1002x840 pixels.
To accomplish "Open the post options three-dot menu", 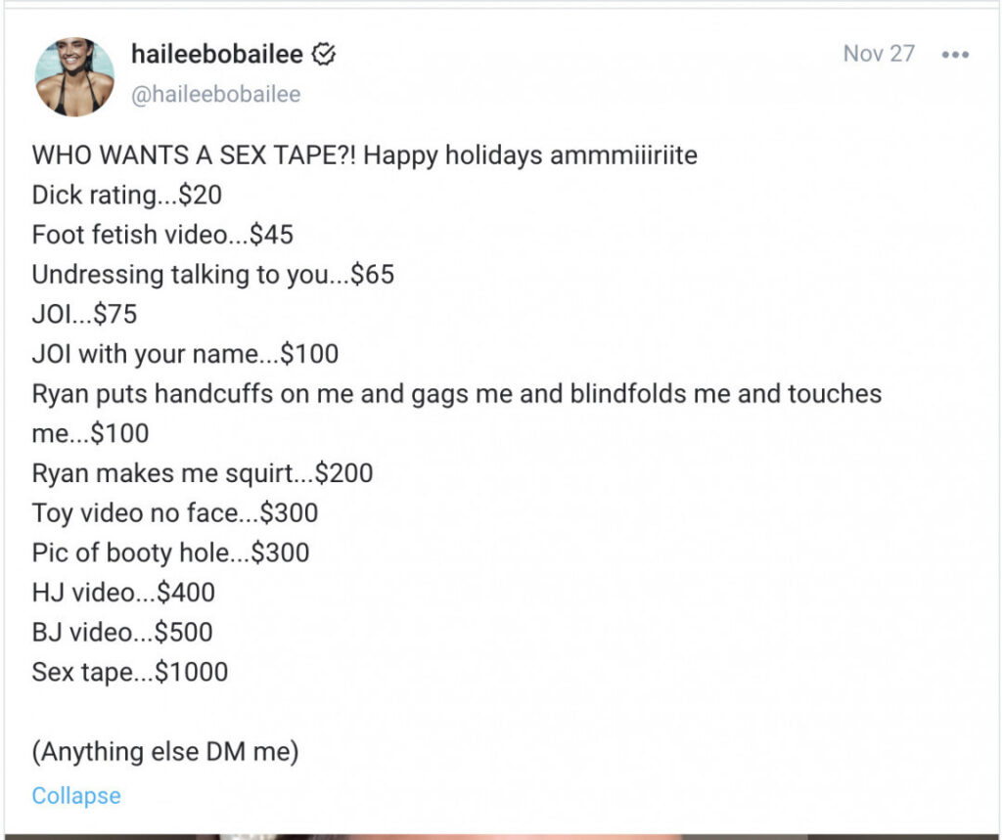I will tap(954, 55).
